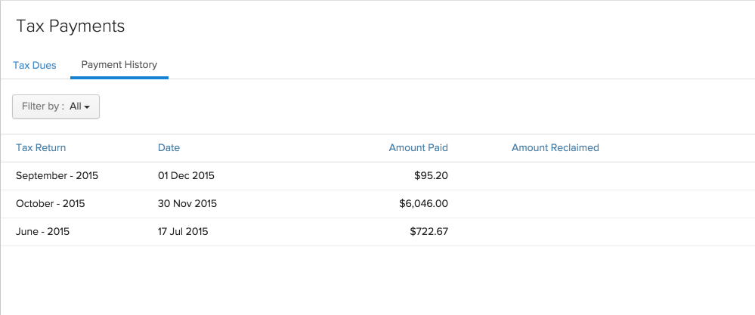
Task: Sort by the Date column header
Action: click(x=169, y=148)
